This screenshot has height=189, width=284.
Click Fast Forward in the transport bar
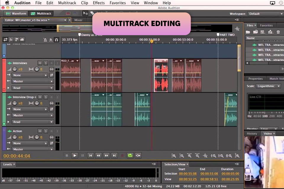click(x=106, y=156)
